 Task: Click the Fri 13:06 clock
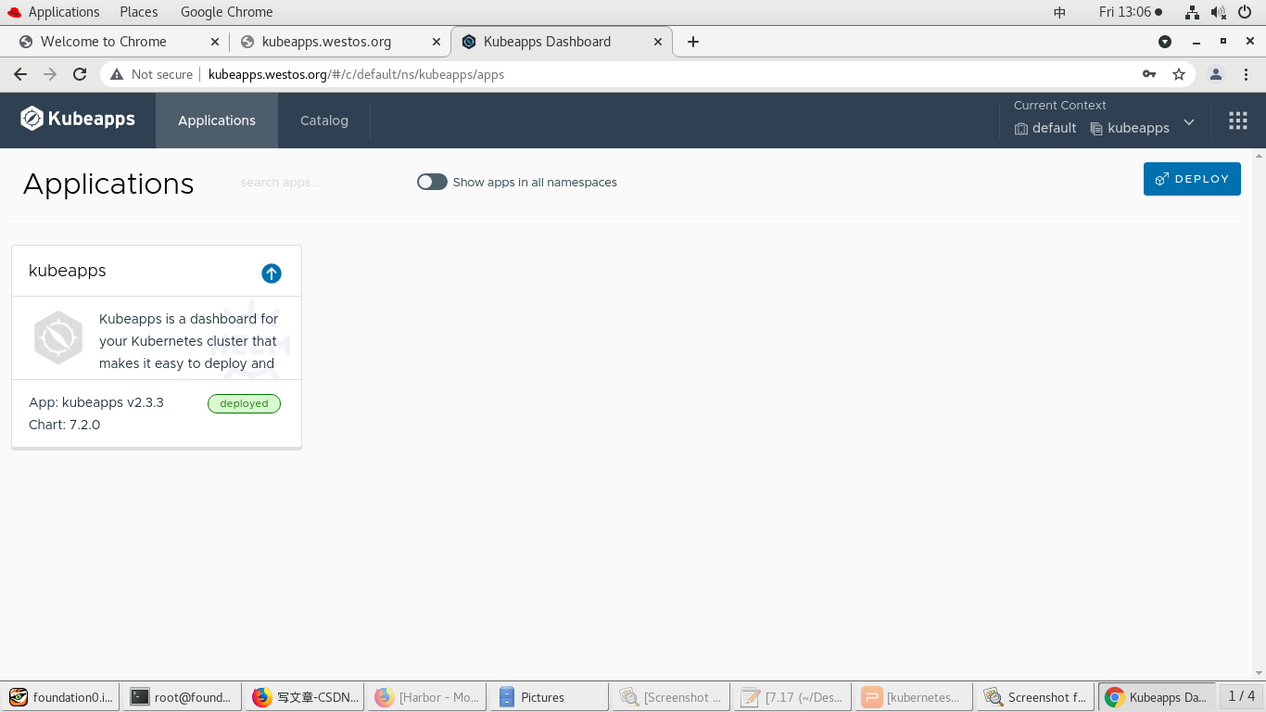point(1131,12)
